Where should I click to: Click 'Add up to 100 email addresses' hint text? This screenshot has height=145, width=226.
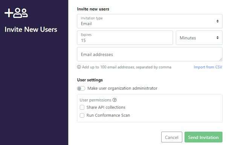pos(127,67)
